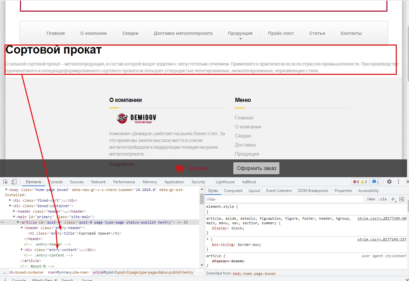
Task: Click the Elements tree scrollbar down arrow
Action: [x=202, y=265]
